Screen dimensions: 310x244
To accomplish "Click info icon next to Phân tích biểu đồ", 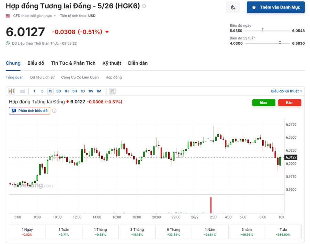I will [54, 111].
